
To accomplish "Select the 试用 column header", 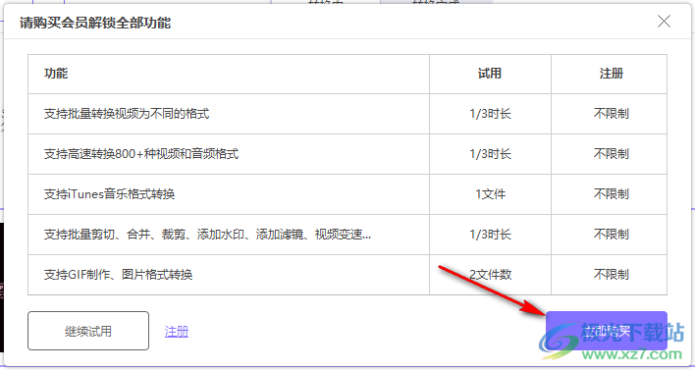I will [490, 74].
